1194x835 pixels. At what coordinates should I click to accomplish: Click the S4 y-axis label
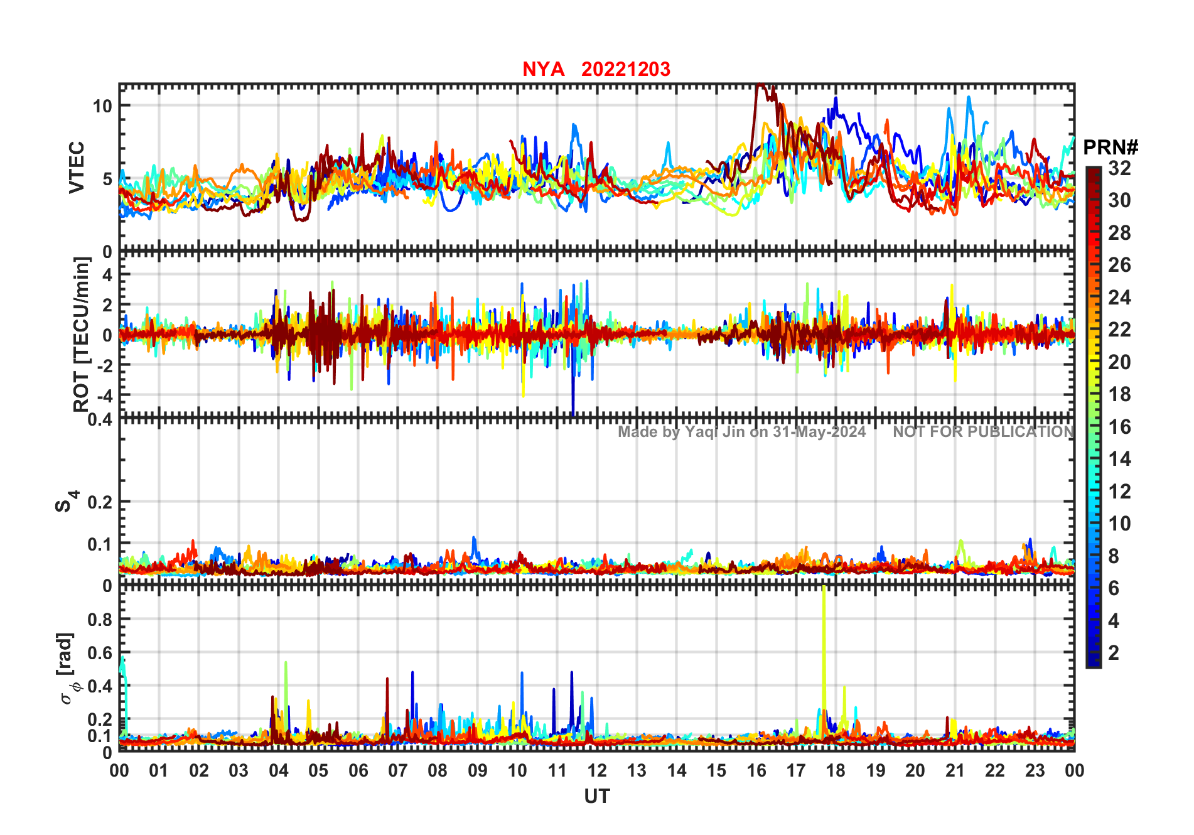(x=66, y=502)
